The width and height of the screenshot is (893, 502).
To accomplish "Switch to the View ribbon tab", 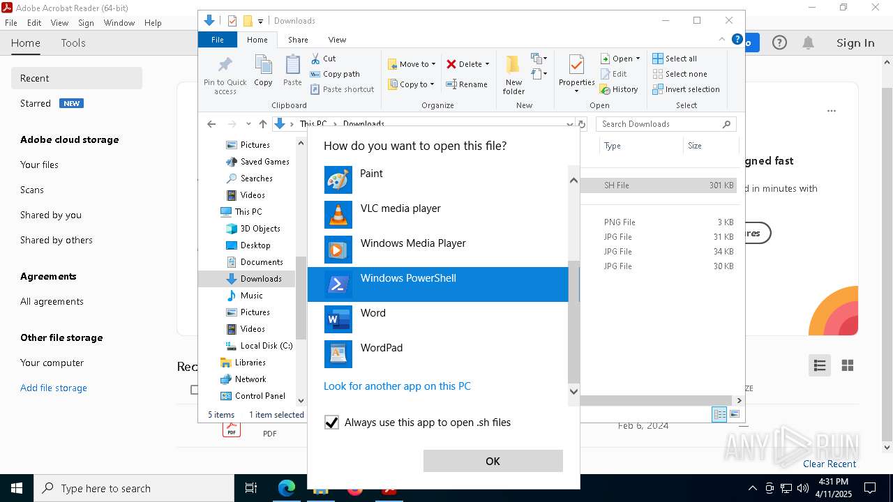I will tap(337, 40).
